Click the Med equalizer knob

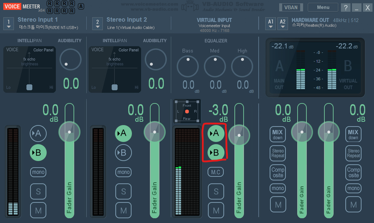point(215,66)
